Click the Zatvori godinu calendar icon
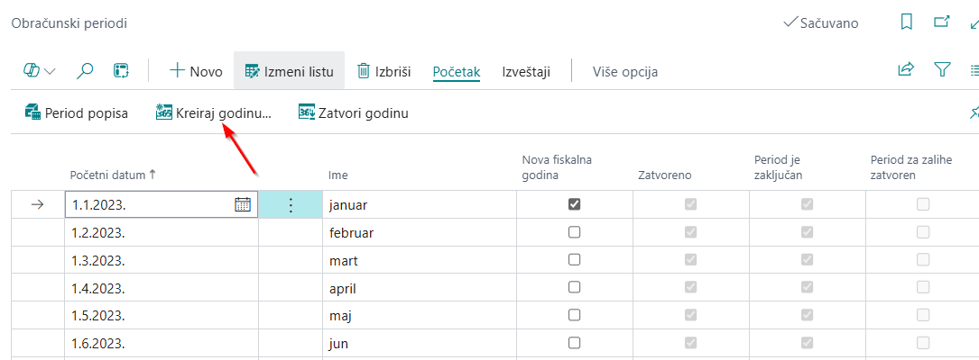The image size is (979, 360). 307,112
